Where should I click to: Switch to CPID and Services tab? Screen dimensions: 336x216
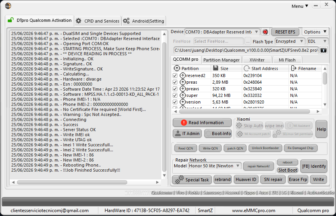coord(98,21)
